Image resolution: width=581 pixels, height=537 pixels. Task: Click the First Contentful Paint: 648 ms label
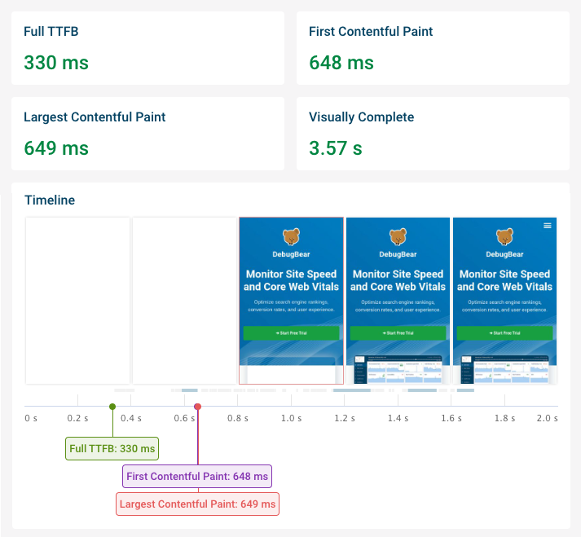pos(197,476)
